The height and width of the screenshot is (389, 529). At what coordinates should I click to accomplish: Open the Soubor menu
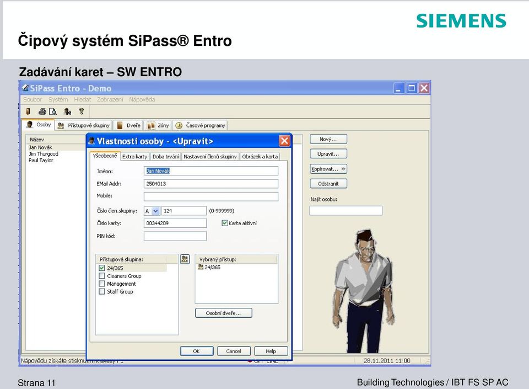point(33,99)
